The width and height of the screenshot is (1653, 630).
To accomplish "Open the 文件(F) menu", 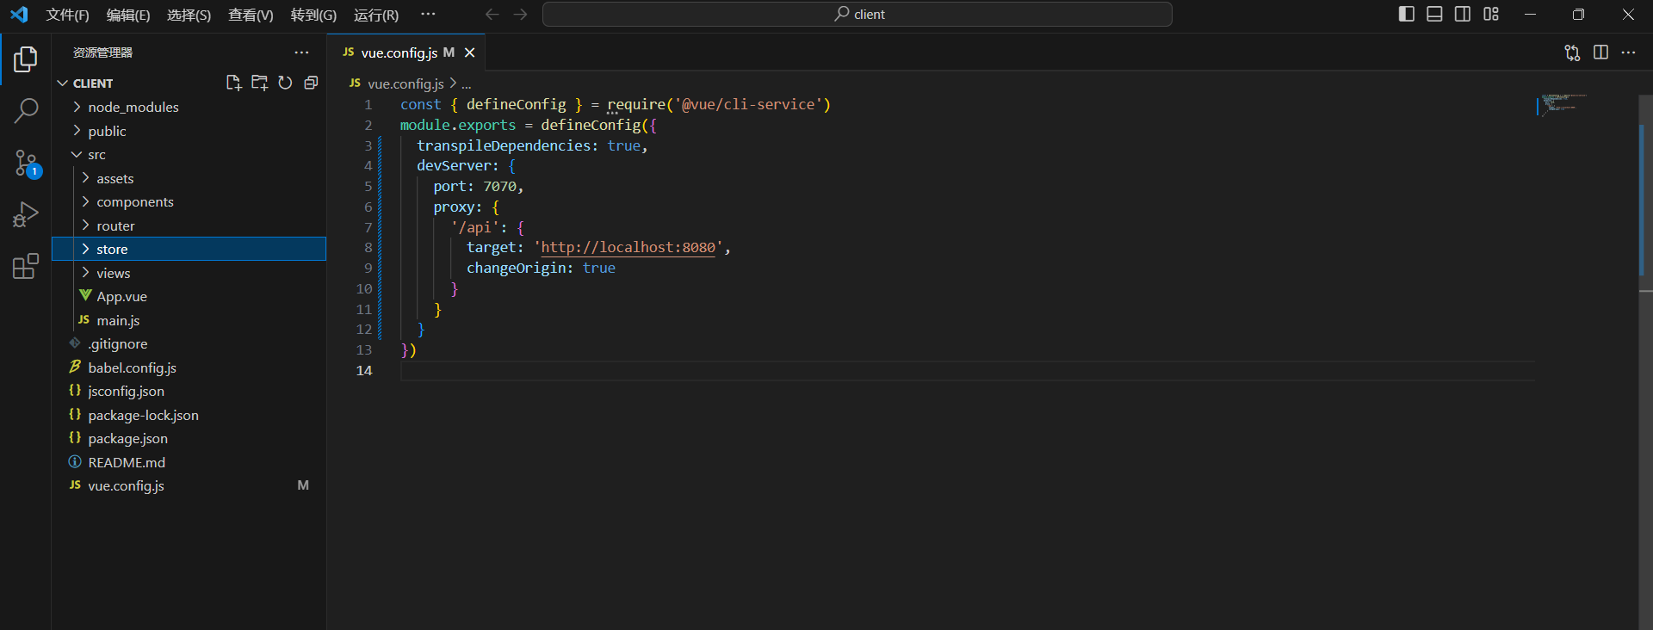I will tap(67, 15).
